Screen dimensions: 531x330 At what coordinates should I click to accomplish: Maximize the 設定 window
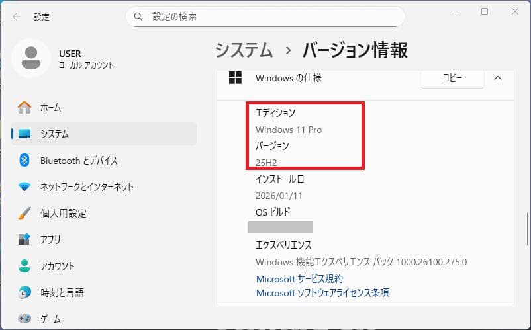485,11
